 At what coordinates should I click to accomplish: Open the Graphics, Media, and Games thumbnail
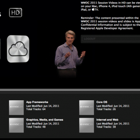click(x=16, y=125)
